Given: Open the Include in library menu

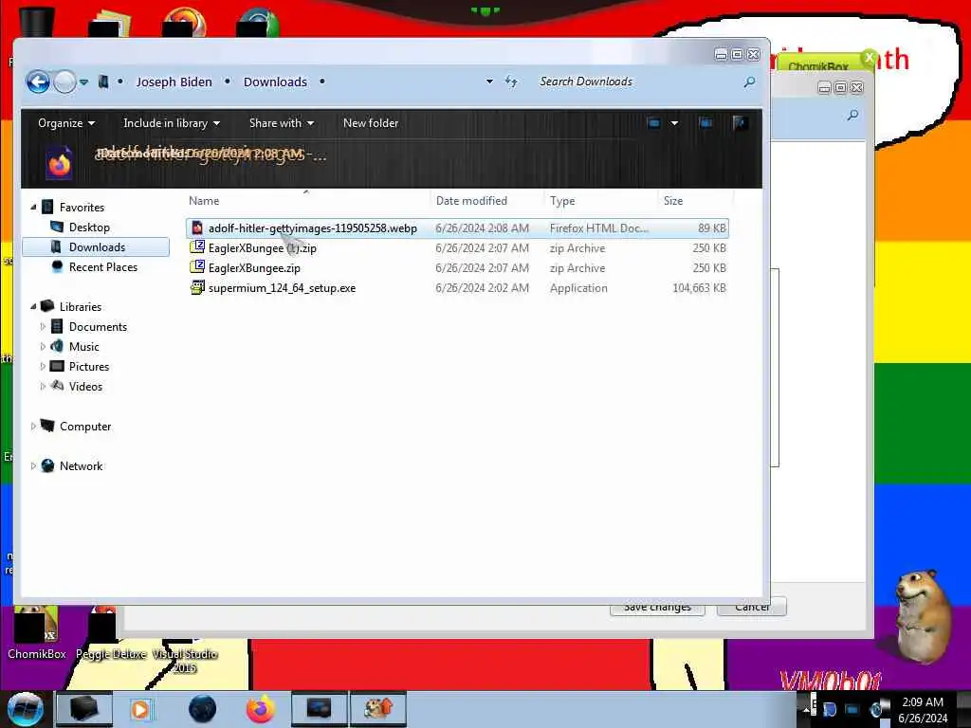Looking at the screenshot, I should pyautogui.click(x=172, y=123).
